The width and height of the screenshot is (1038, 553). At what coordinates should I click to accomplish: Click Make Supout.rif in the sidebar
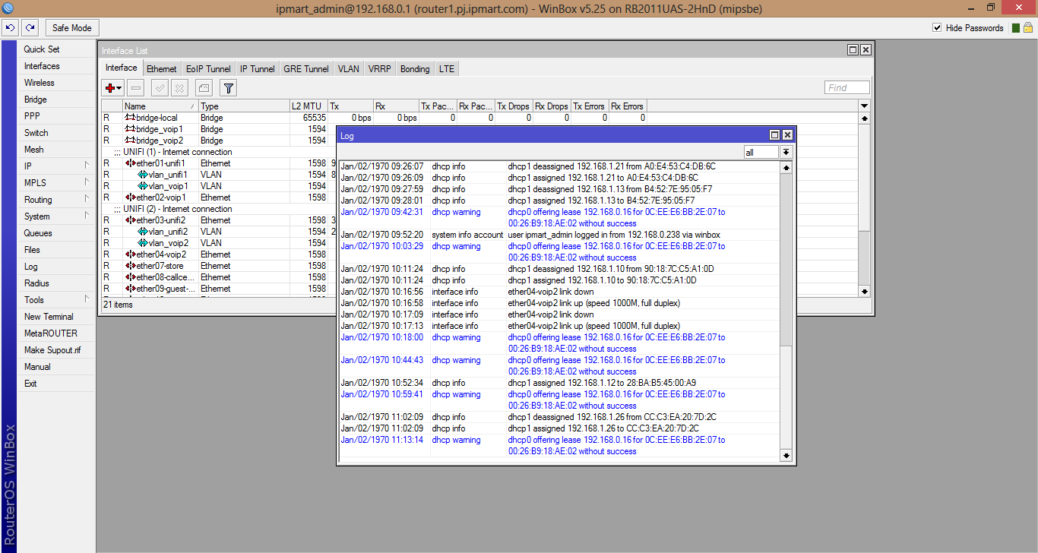click(57, 350)
